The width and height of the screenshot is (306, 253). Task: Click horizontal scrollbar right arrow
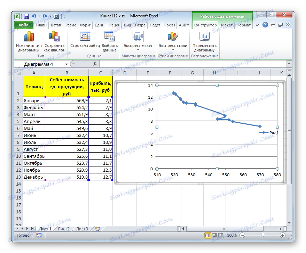(281, 229)
